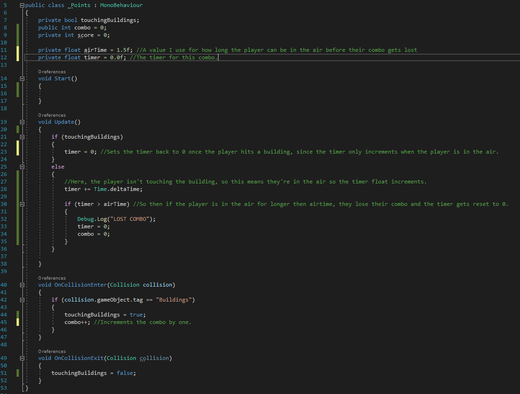Collapse the if (timer > airTime) block
Viewport: 520px width, 394px height.
click(22, 204)
